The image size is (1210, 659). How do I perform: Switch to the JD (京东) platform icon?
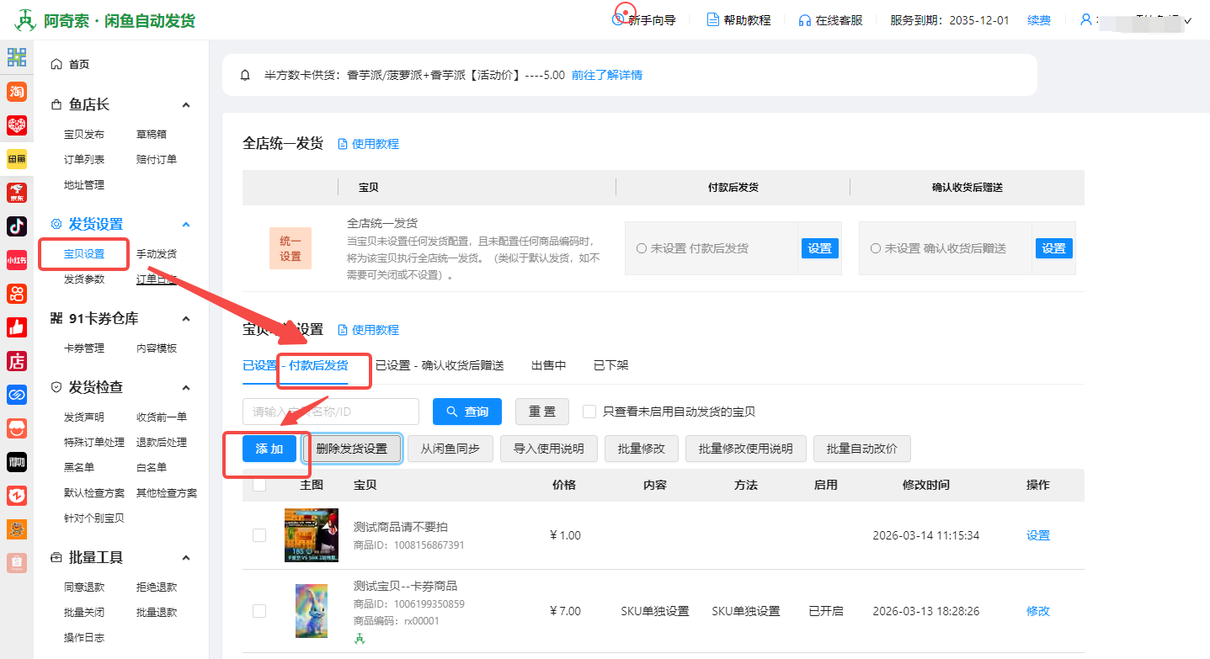tap(17, 193)
